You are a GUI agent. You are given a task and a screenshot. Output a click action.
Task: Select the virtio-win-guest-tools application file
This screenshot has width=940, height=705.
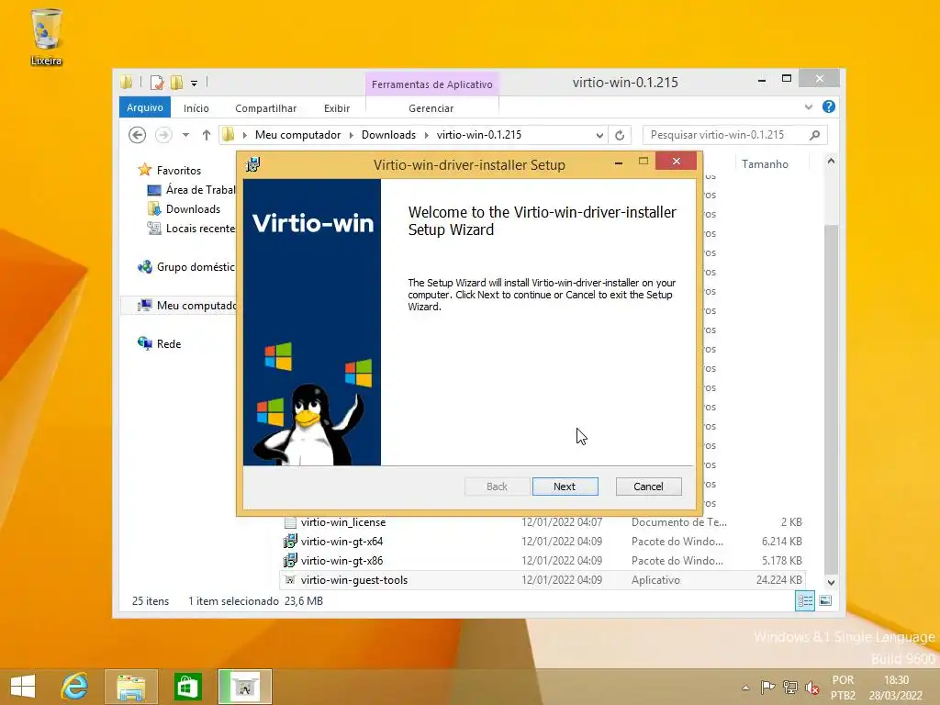[543, 580]
